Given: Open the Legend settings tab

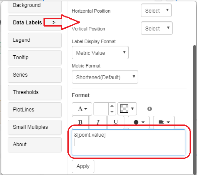Looking at the screenshot, I should [x=35, y=40].
